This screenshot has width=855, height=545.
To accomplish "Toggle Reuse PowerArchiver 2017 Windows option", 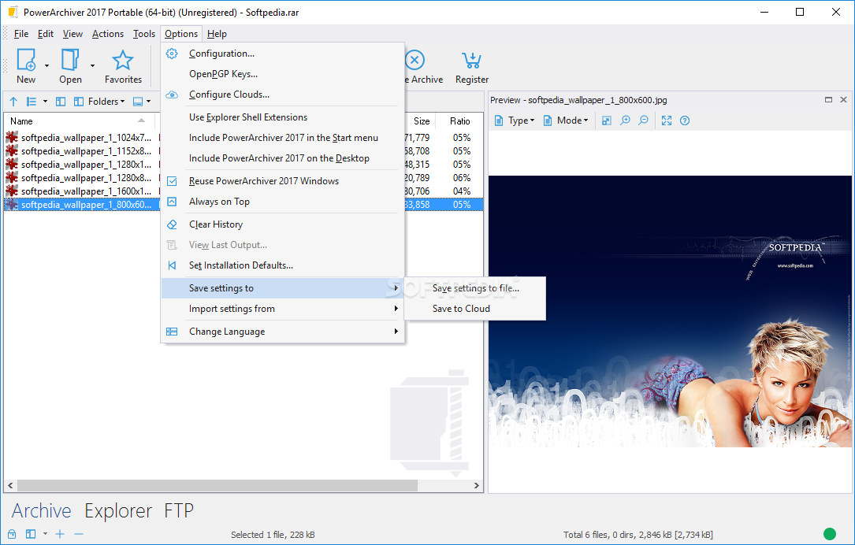I will click(282, 181).
